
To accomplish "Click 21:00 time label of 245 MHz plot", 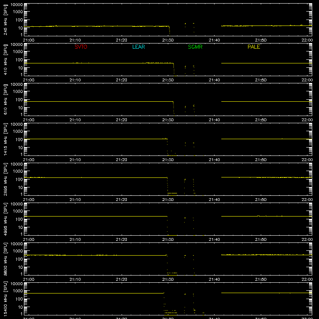I will 29,40.
